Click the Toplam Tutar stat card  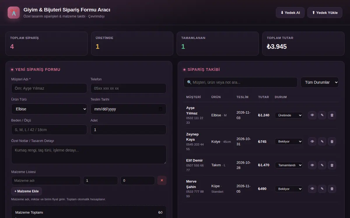(x=303, y=44)
